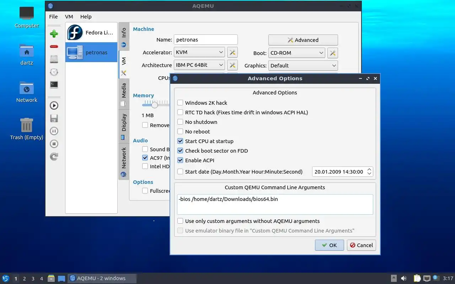
Task: Click the clock icon in AQEMU toolbar
Action: tap(54, 72)
